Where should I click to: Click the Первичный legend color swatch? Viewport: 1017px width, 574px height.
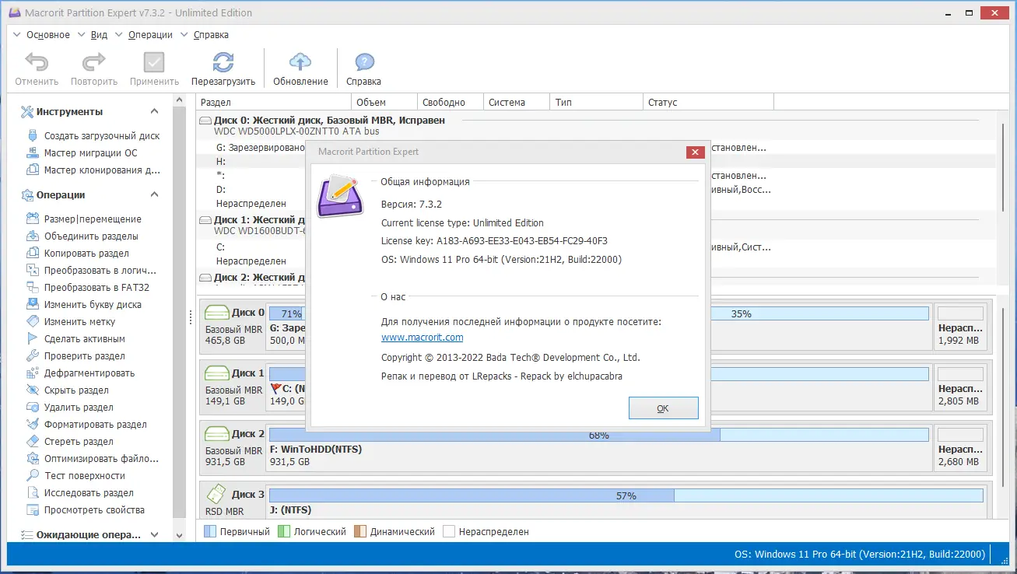tap(210, 531)
